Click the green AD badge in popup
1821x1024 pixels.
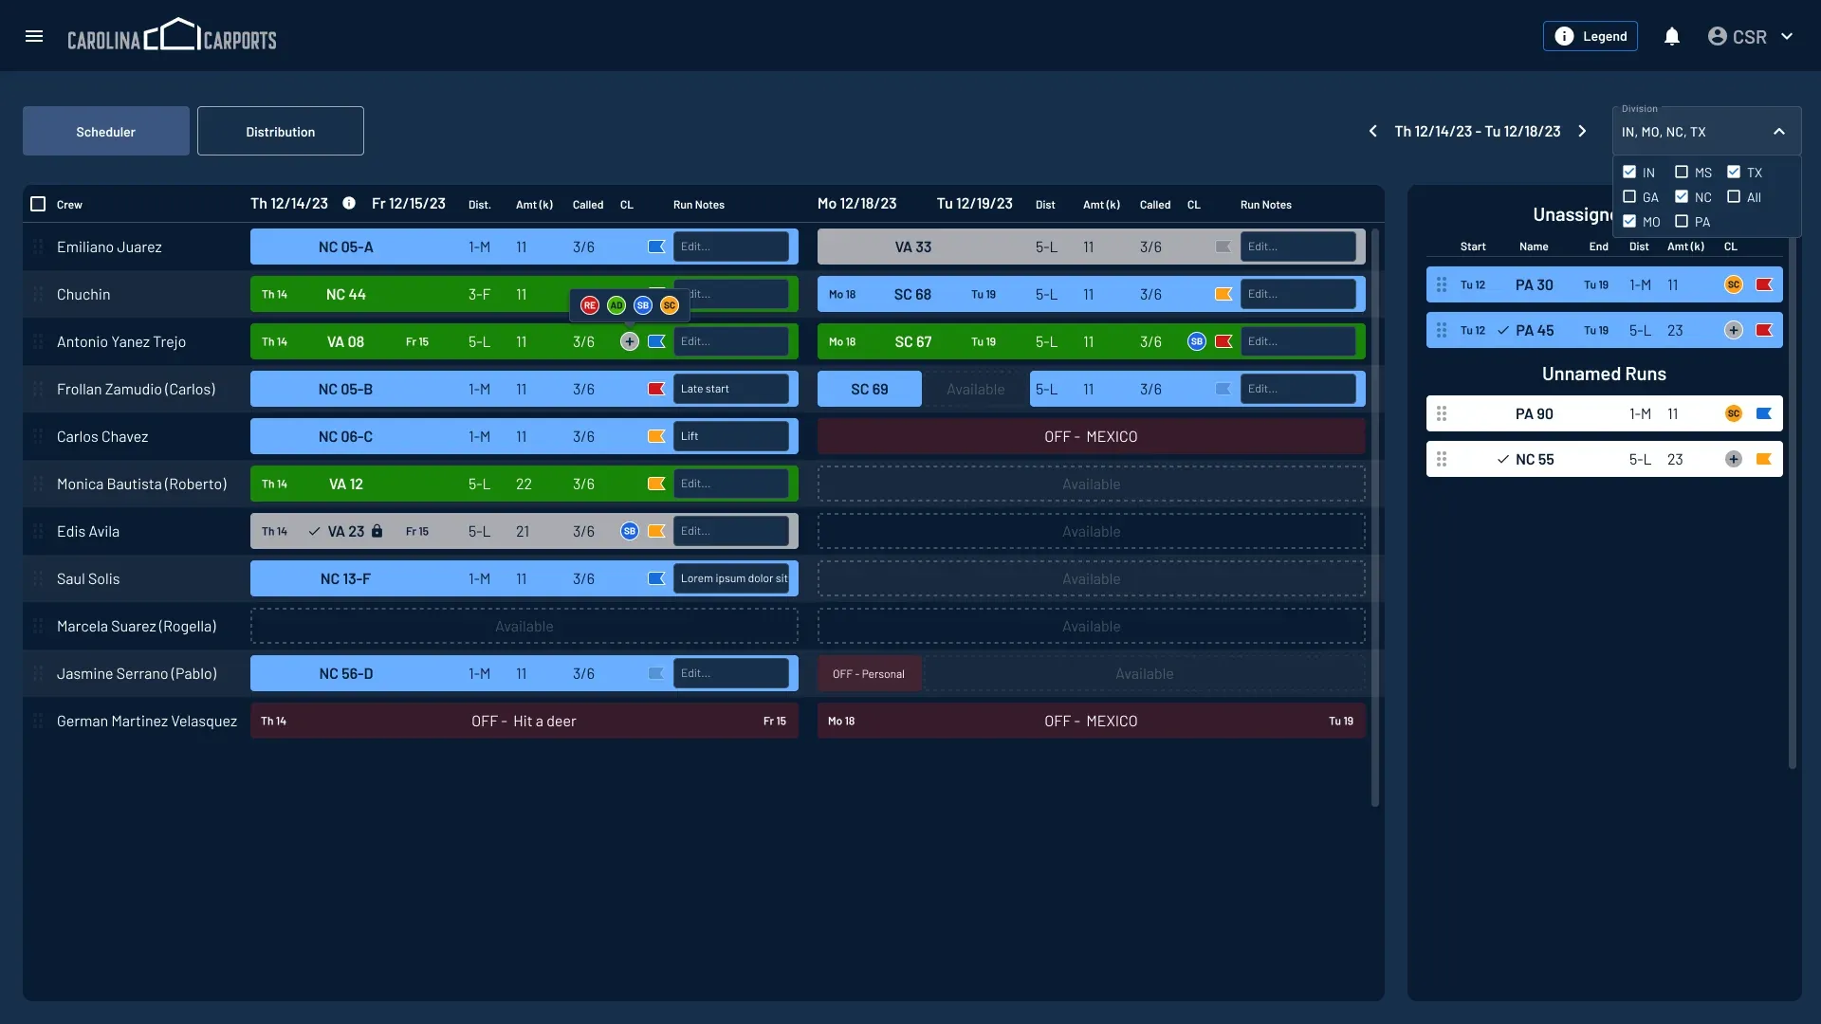(x=616, y=305)
